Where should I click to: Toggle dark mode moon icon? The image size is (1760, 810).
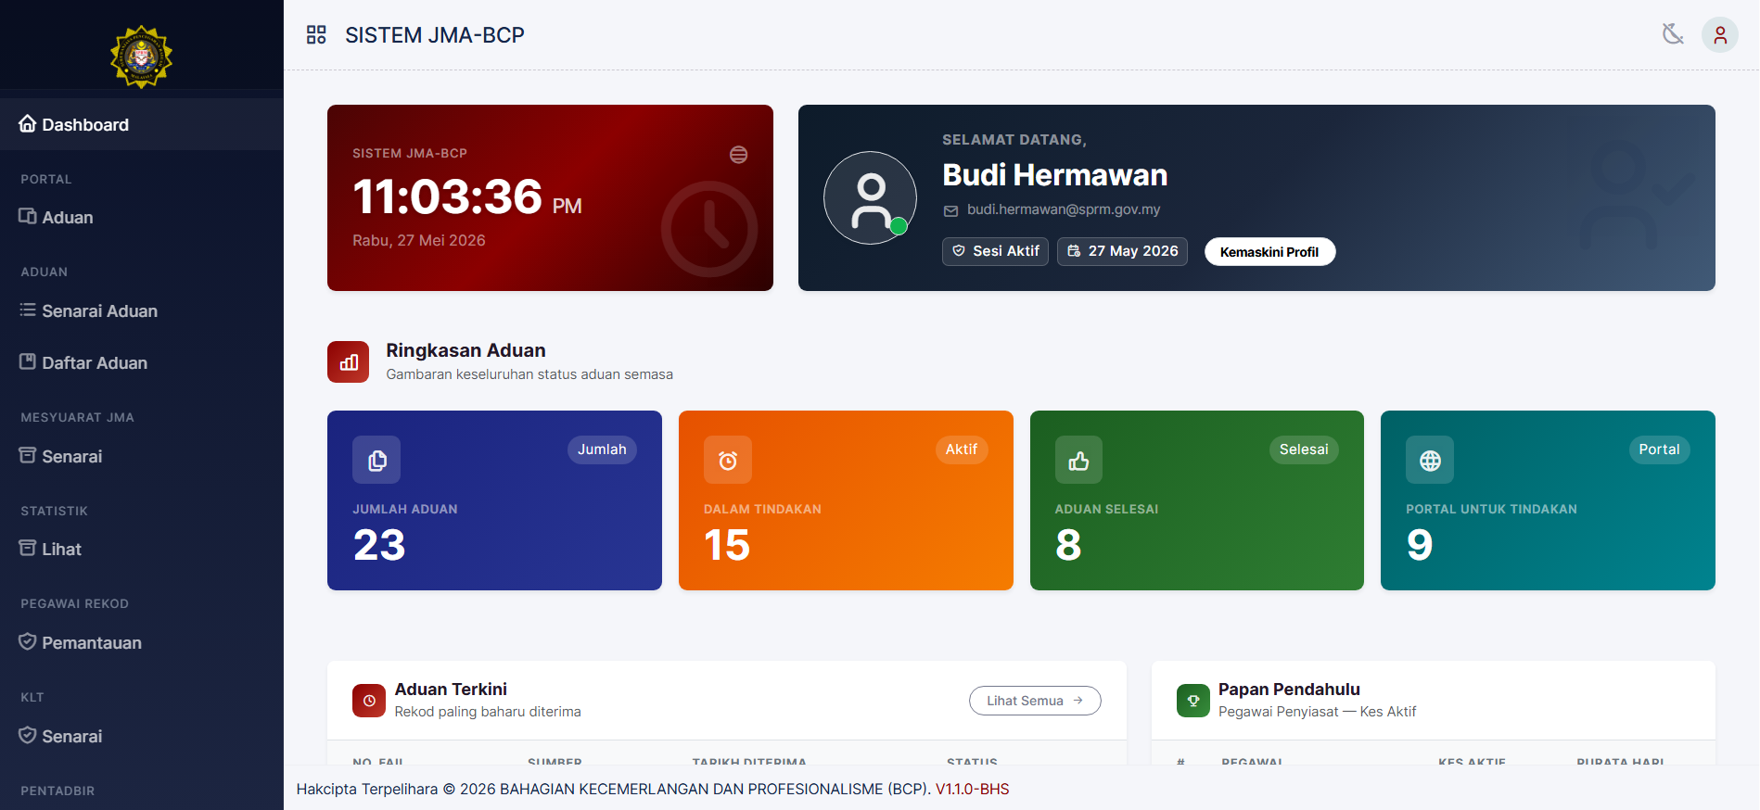coord(1673,34)
